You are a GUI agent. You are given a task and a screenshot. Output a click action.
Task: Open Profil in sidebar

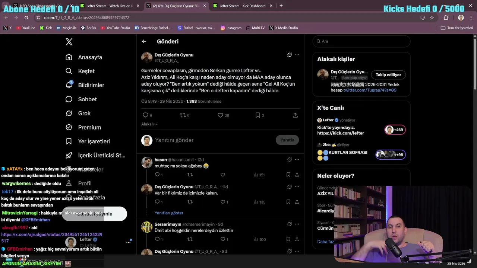pos(79,184)
